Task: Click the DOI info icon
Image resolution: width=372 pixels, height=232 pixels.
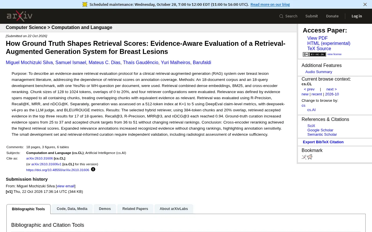Action: [93, 169]
